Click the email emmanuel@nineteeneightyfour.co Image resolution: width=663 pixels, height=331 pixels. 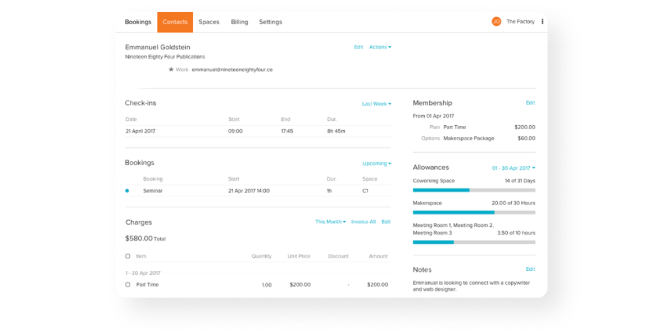click(232, 70)
